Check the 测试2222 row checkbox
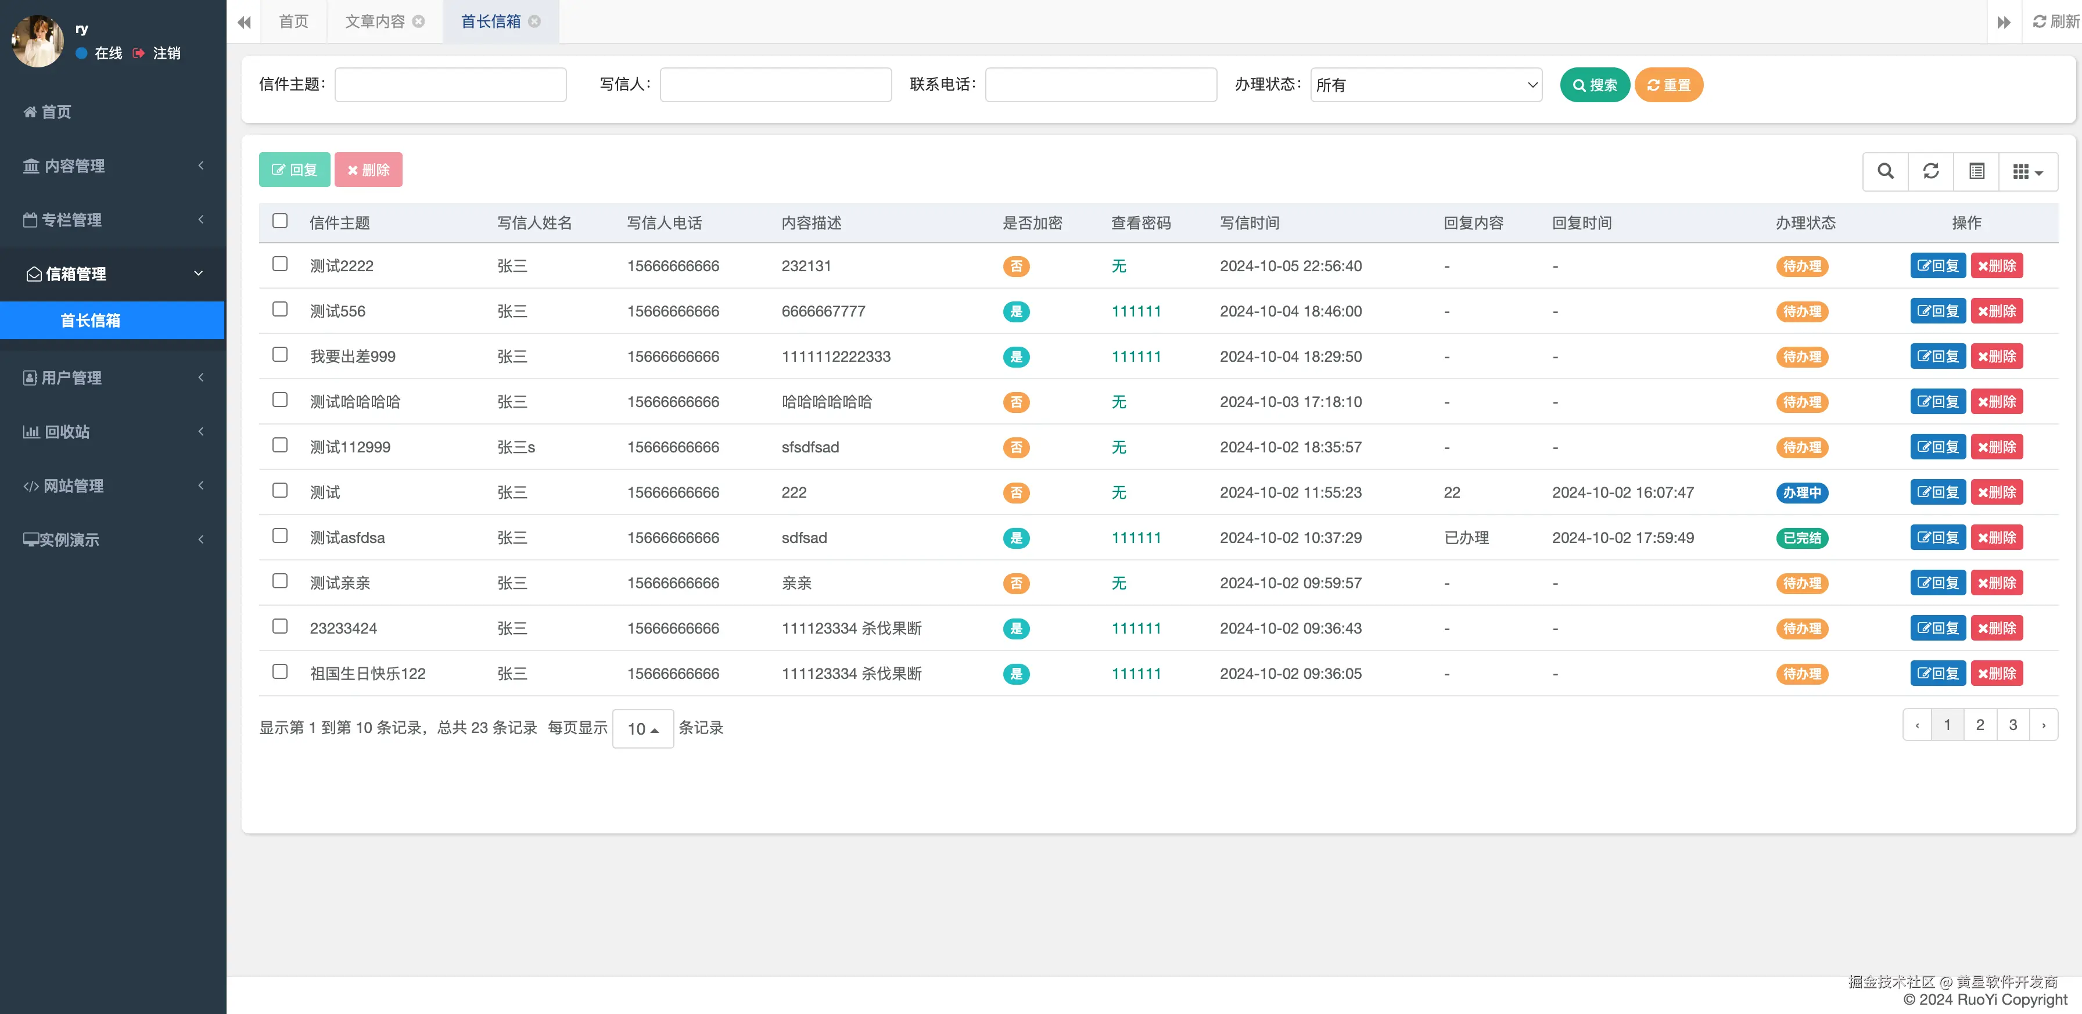 click(x=279, y=264)
